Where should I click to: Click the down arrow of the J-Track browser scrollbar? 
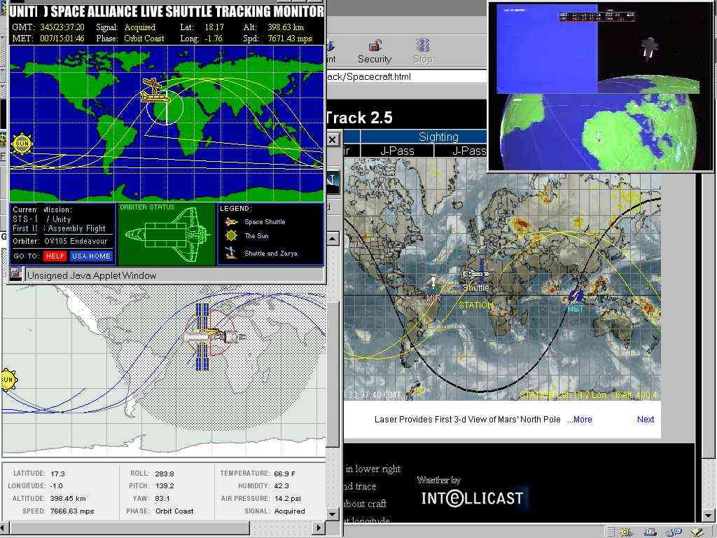(709, 515)
